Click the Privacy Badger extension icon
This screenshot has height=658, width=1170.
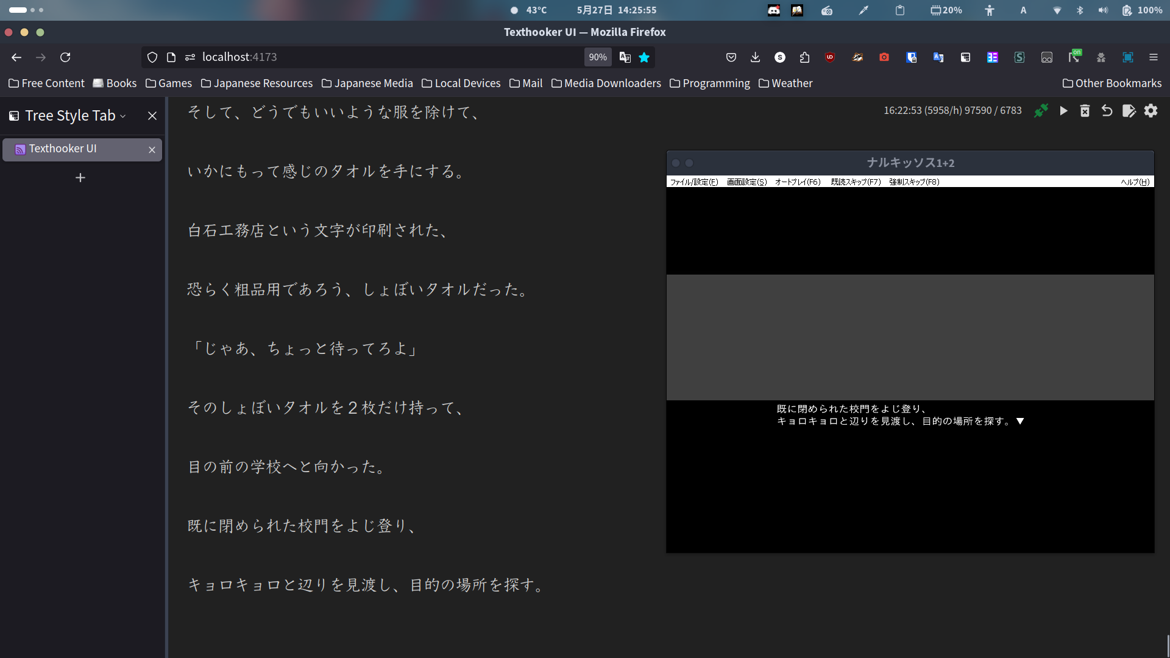[x=857, y=57]
